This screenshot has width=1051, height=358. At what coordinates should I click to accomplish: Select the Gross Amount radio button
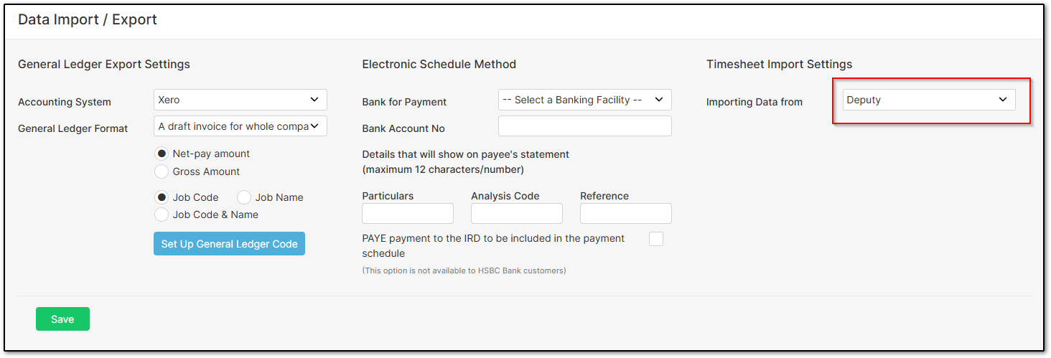point(162,171)
